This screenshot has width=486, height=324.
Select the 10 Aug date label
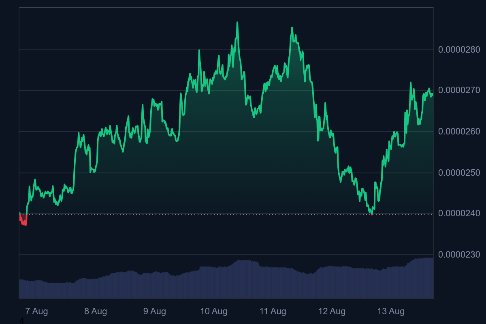(214, 311)
